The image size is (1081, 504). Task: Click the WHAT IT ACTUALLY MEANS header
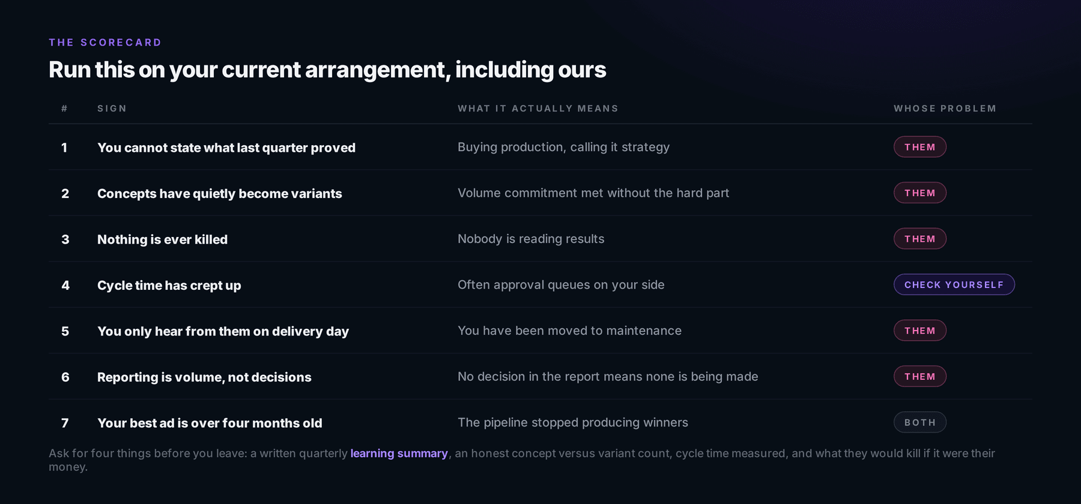pos(537,109)
